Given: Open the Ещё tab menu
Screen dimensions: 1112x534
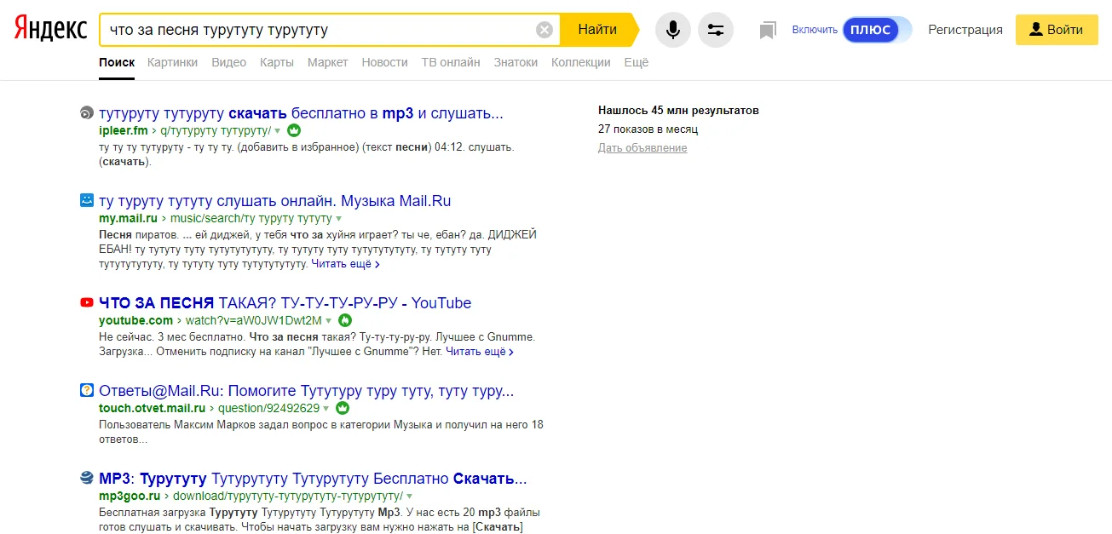Looking at the screenshot, I should tap(637, 62).
